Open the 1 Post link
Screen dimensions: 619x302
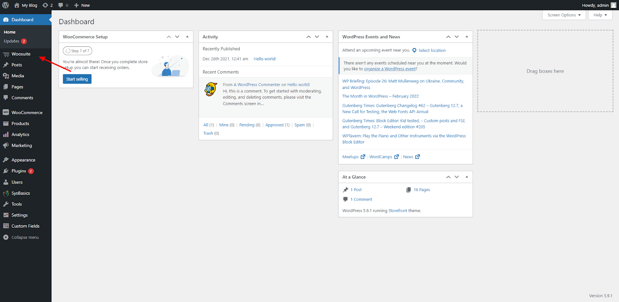point(356,190)
